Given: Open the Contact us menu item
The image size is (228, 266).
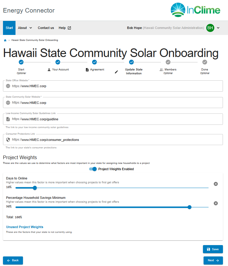Looking at the screenshot, I should tap(46, 28).
